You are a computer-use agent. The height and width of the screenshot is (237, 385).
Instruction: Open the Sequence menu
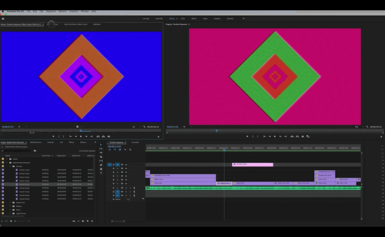click(51, 11)
